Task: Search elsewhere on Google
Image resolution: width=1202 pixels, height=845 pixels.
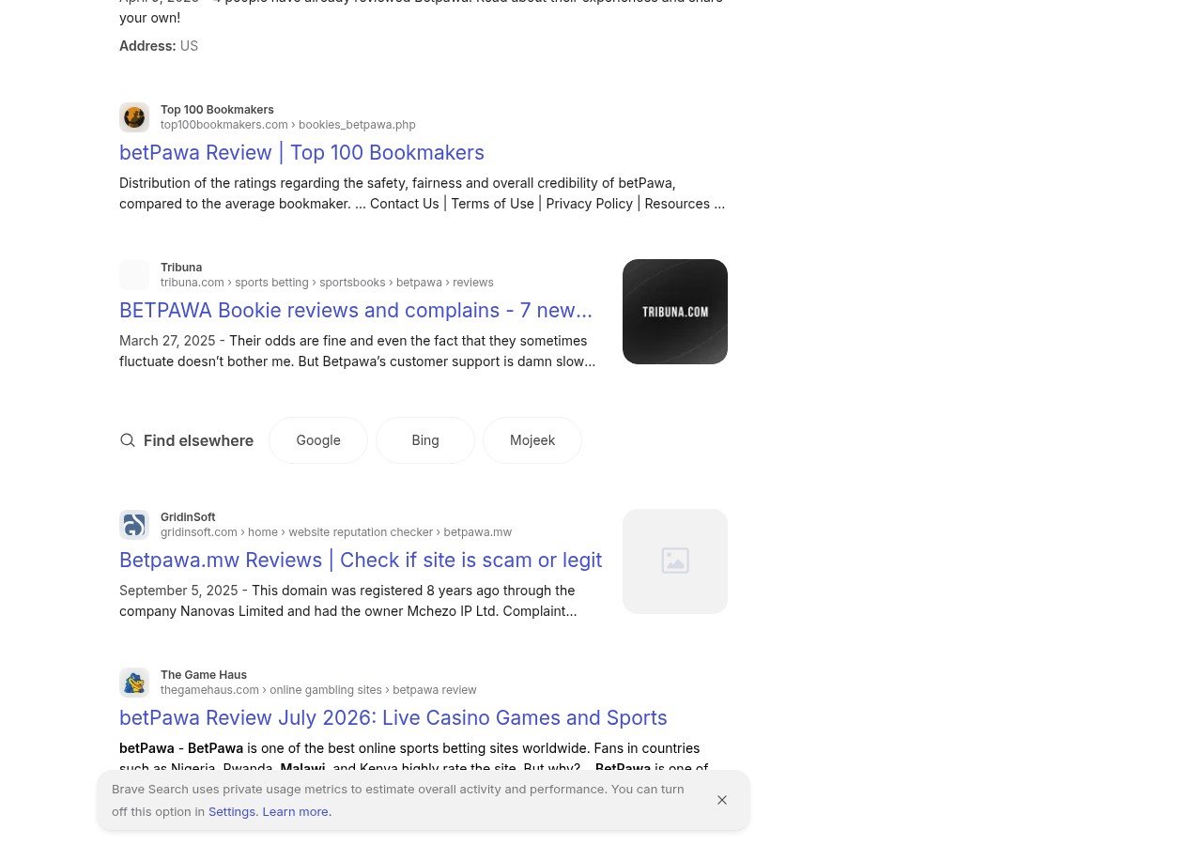Action: [x=318, y=440]
